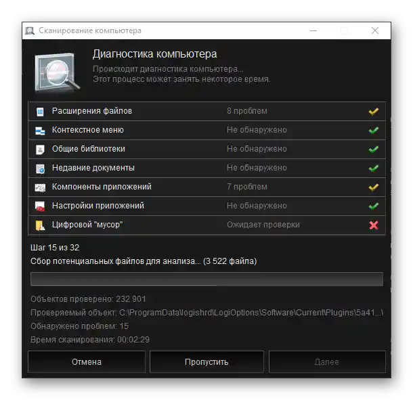Click the "7 проблем" status text

(x=247, y=187)
